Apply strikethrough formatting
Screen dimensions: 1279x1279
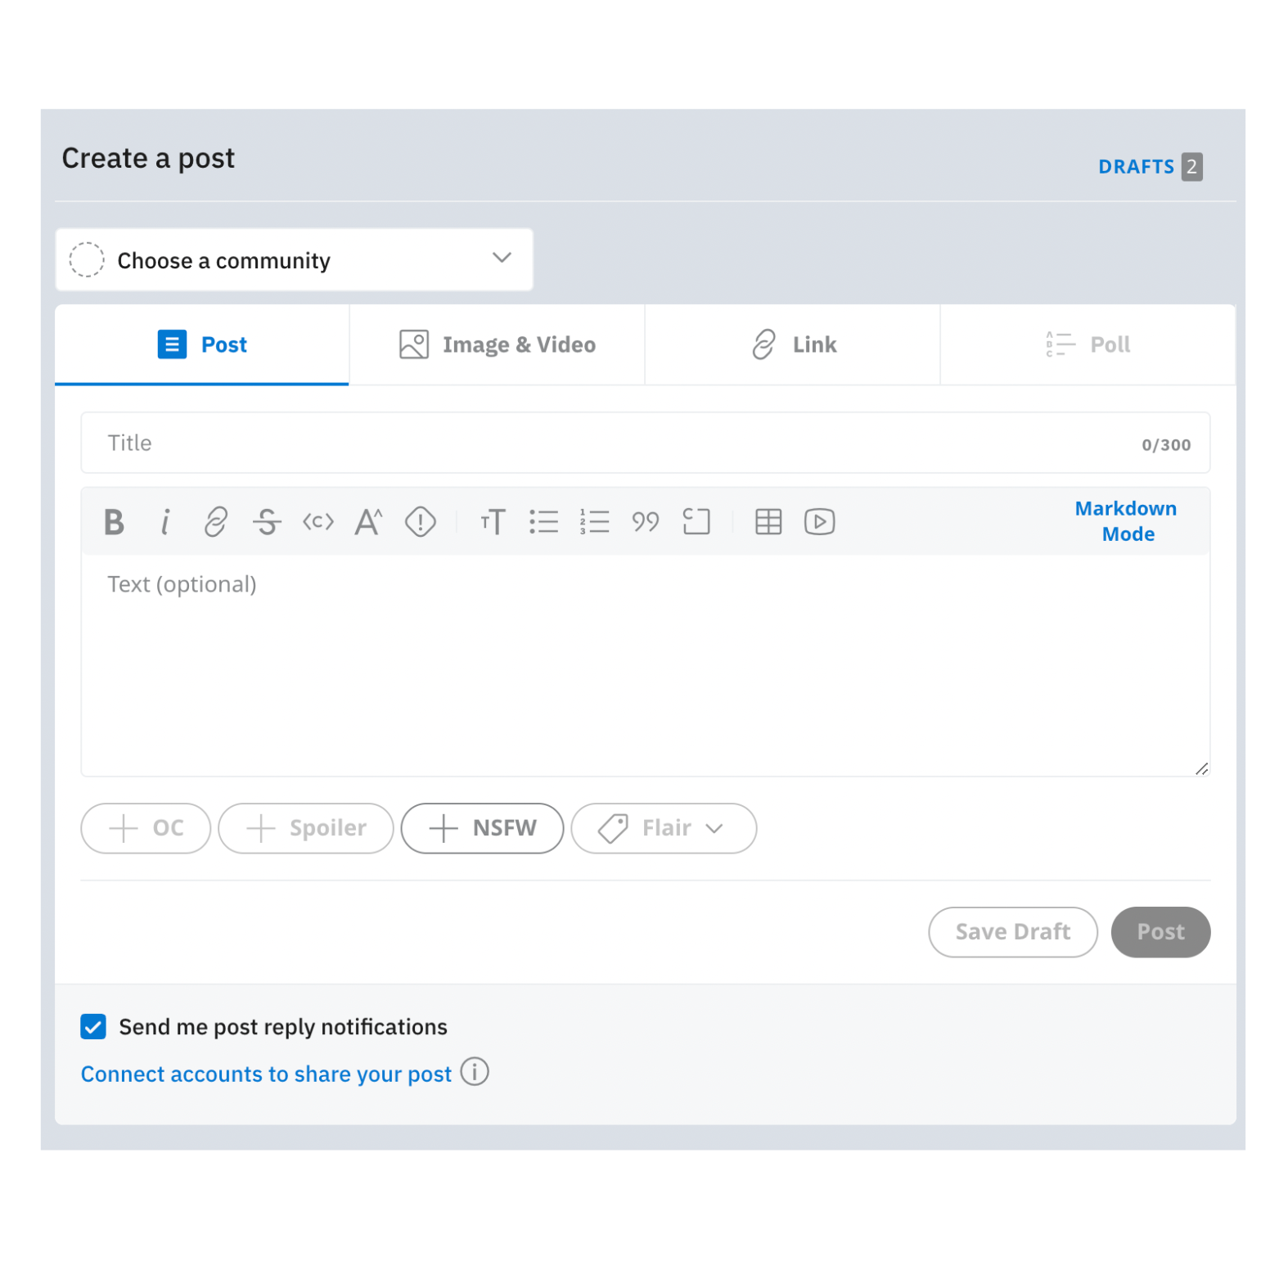pos(267,522)
